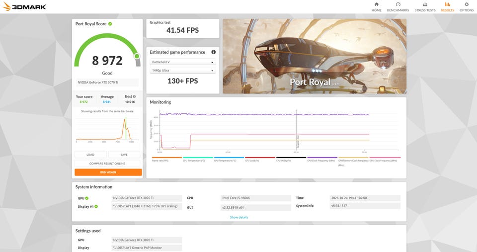The width and height of the screenshot is (477, 252).
Task: Open the Options settings
Action: coord(467,6)
